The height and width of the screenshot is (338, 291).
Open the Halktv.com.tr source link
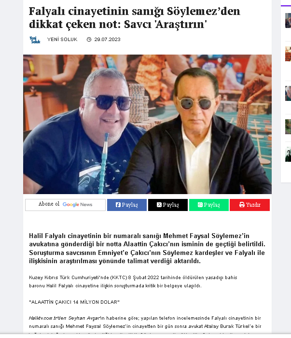(44, 318)
